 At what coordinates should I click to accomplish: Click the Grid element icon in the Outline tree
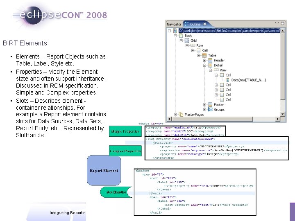click(187, 41)
